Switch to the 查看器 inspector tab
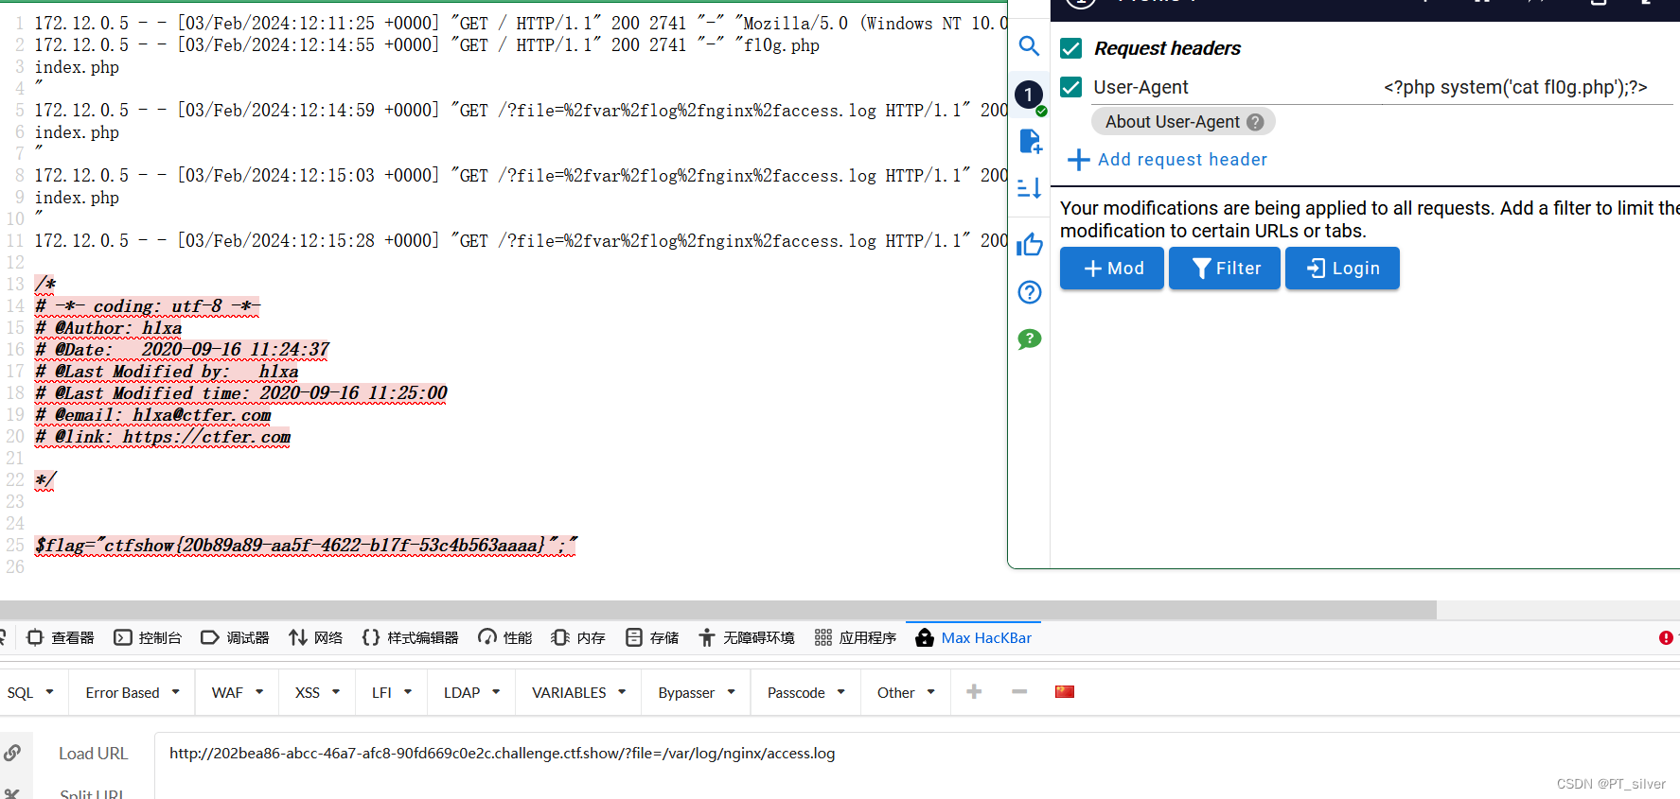This screenshot has width=1680, height=799. (61, 638)
